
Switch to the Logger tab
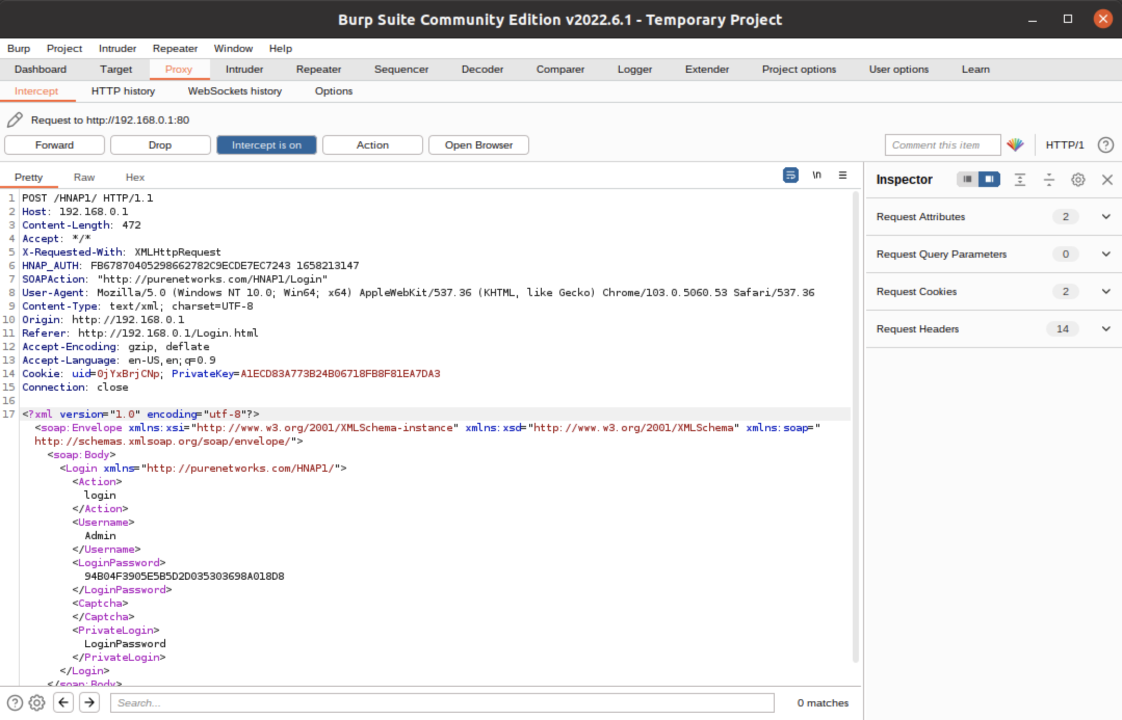click(635, 69)
